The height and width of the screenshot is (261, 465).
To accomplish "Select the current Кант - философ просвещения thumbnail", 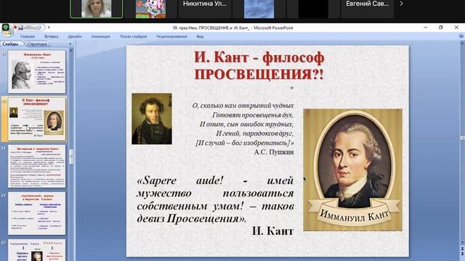I will 37,119.
